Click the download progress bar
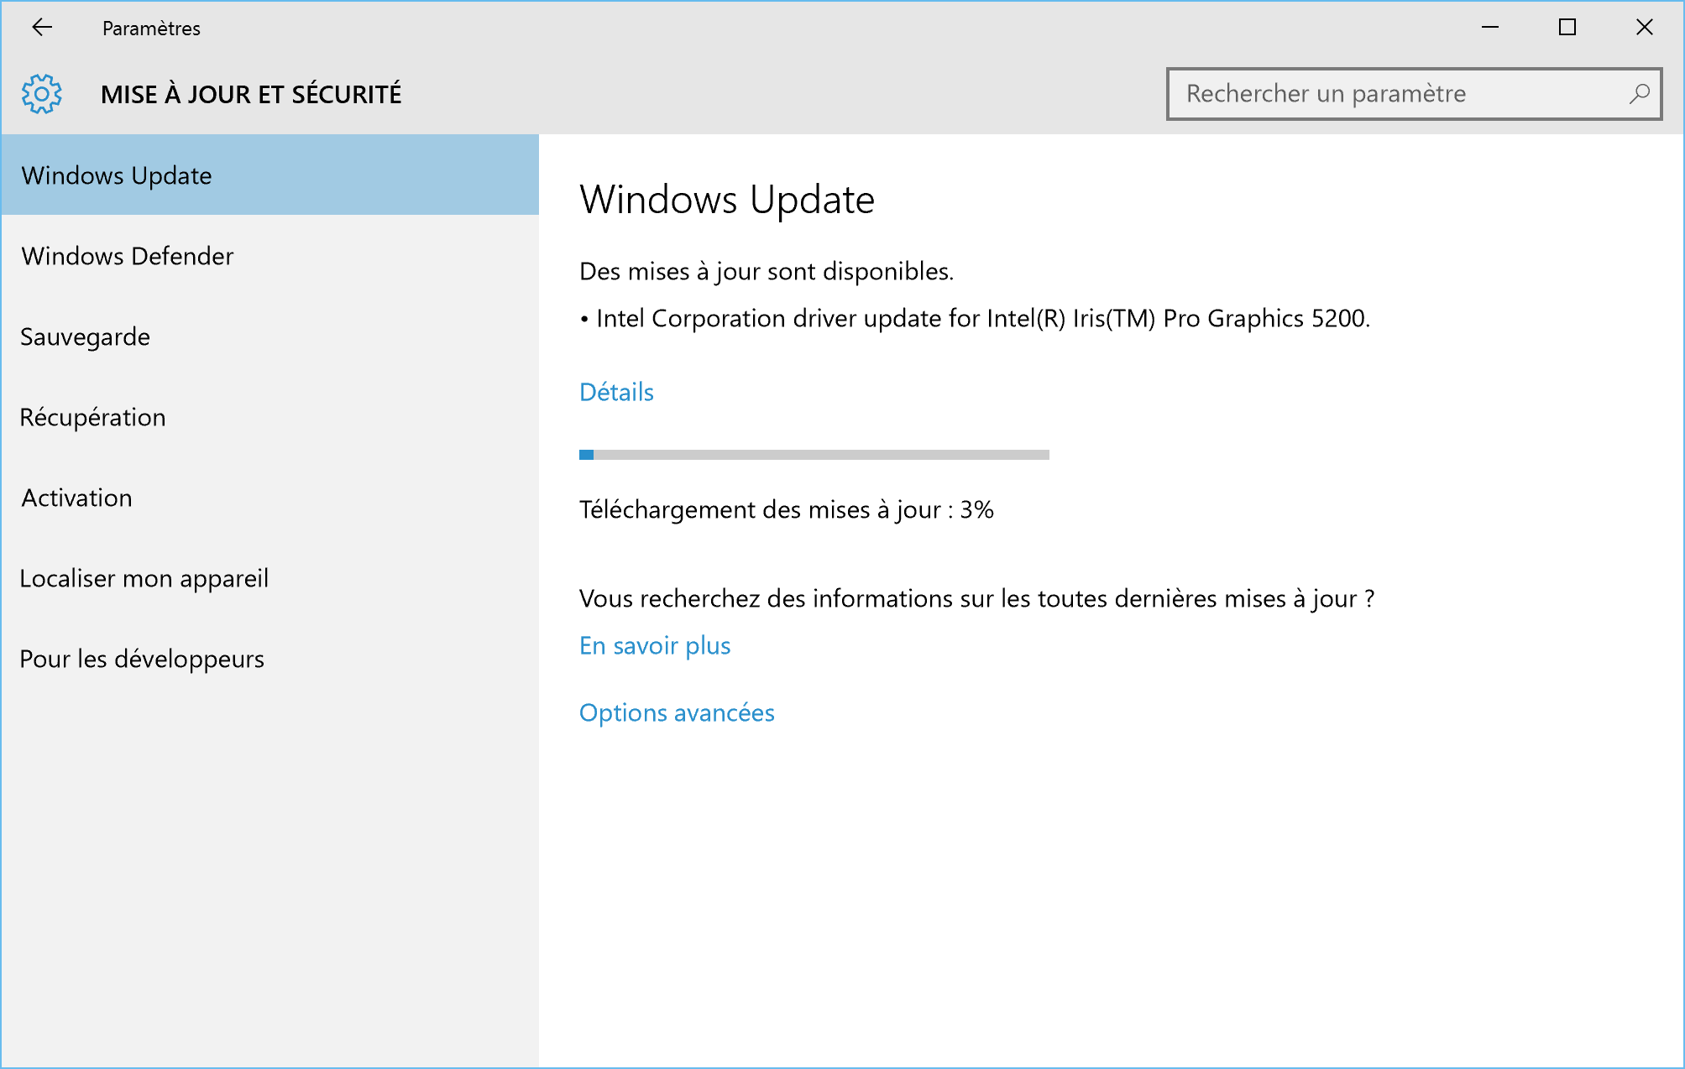 click(x=814, y=455)
